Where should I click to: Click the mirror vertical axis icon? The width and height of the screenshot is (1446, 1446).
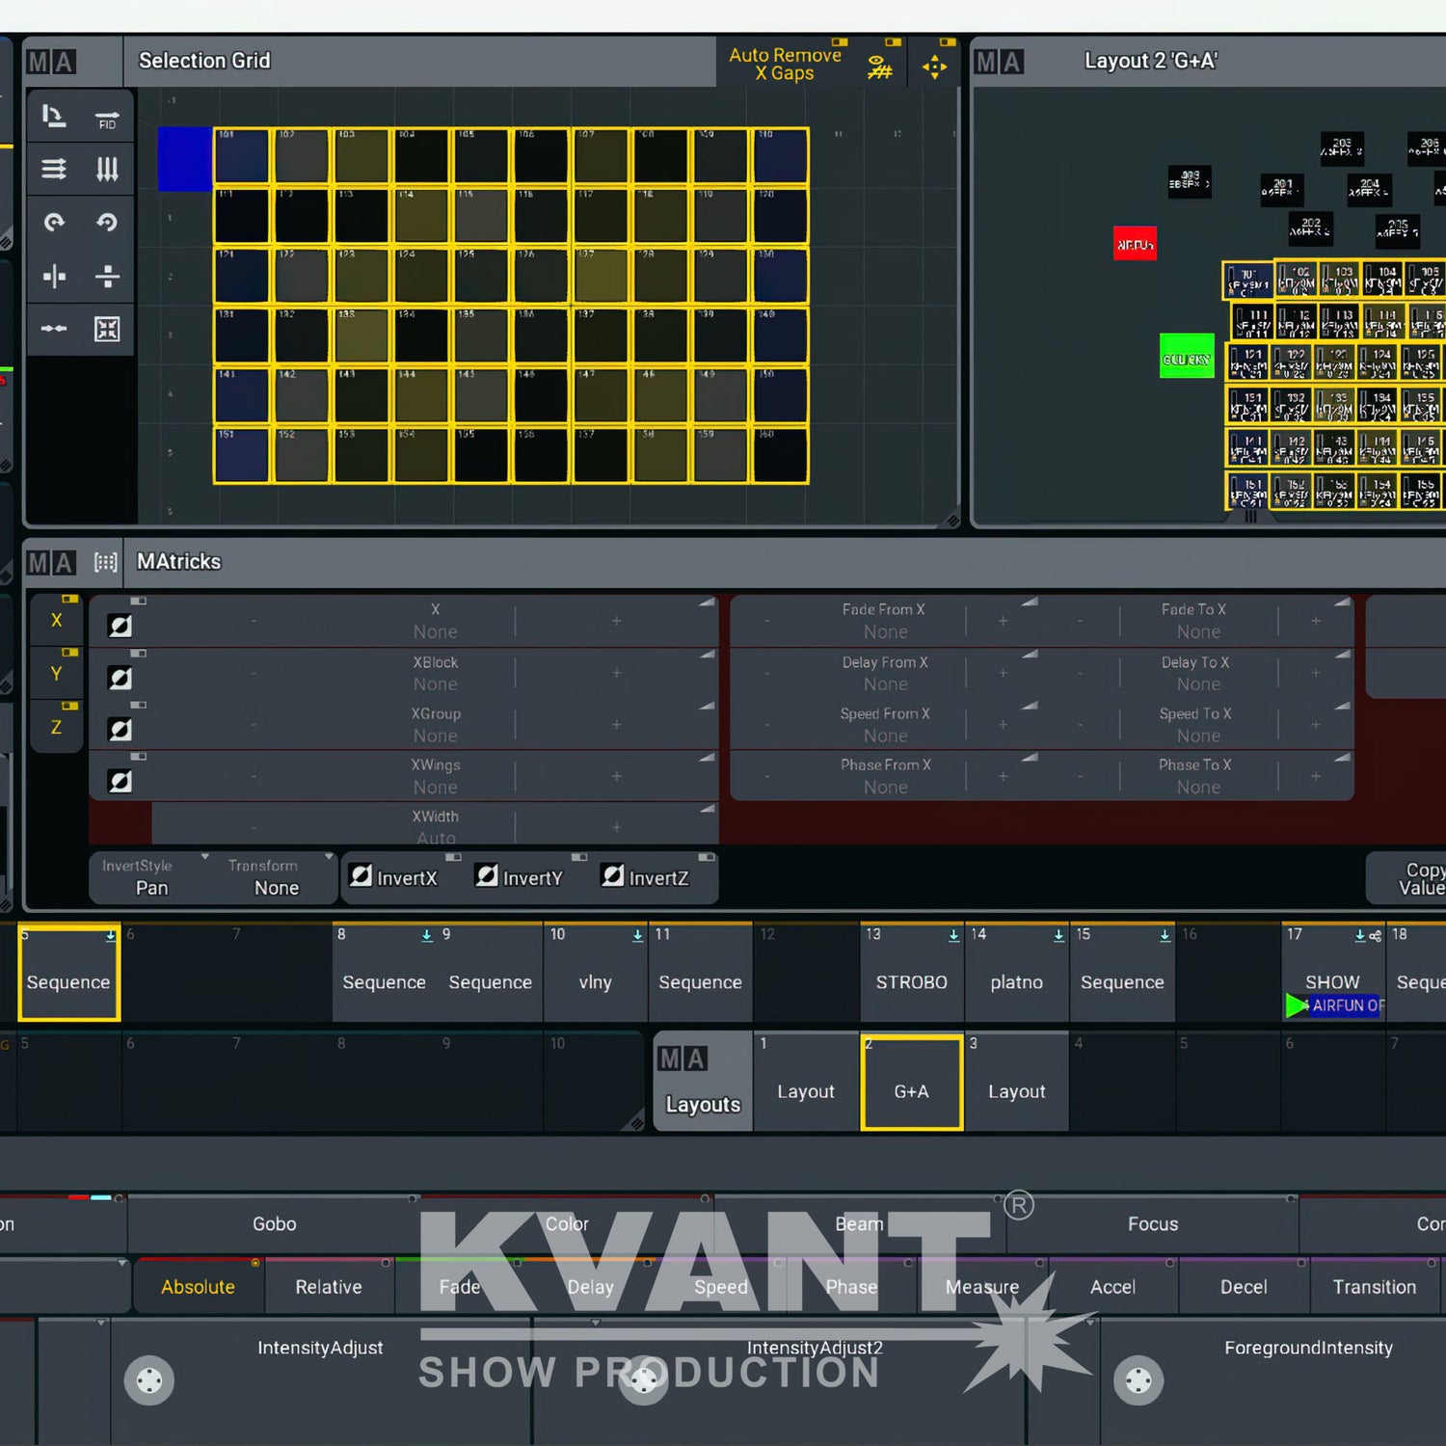pos(54,277)
